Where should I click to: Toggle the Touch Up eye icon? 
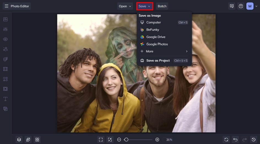(5, 39)
